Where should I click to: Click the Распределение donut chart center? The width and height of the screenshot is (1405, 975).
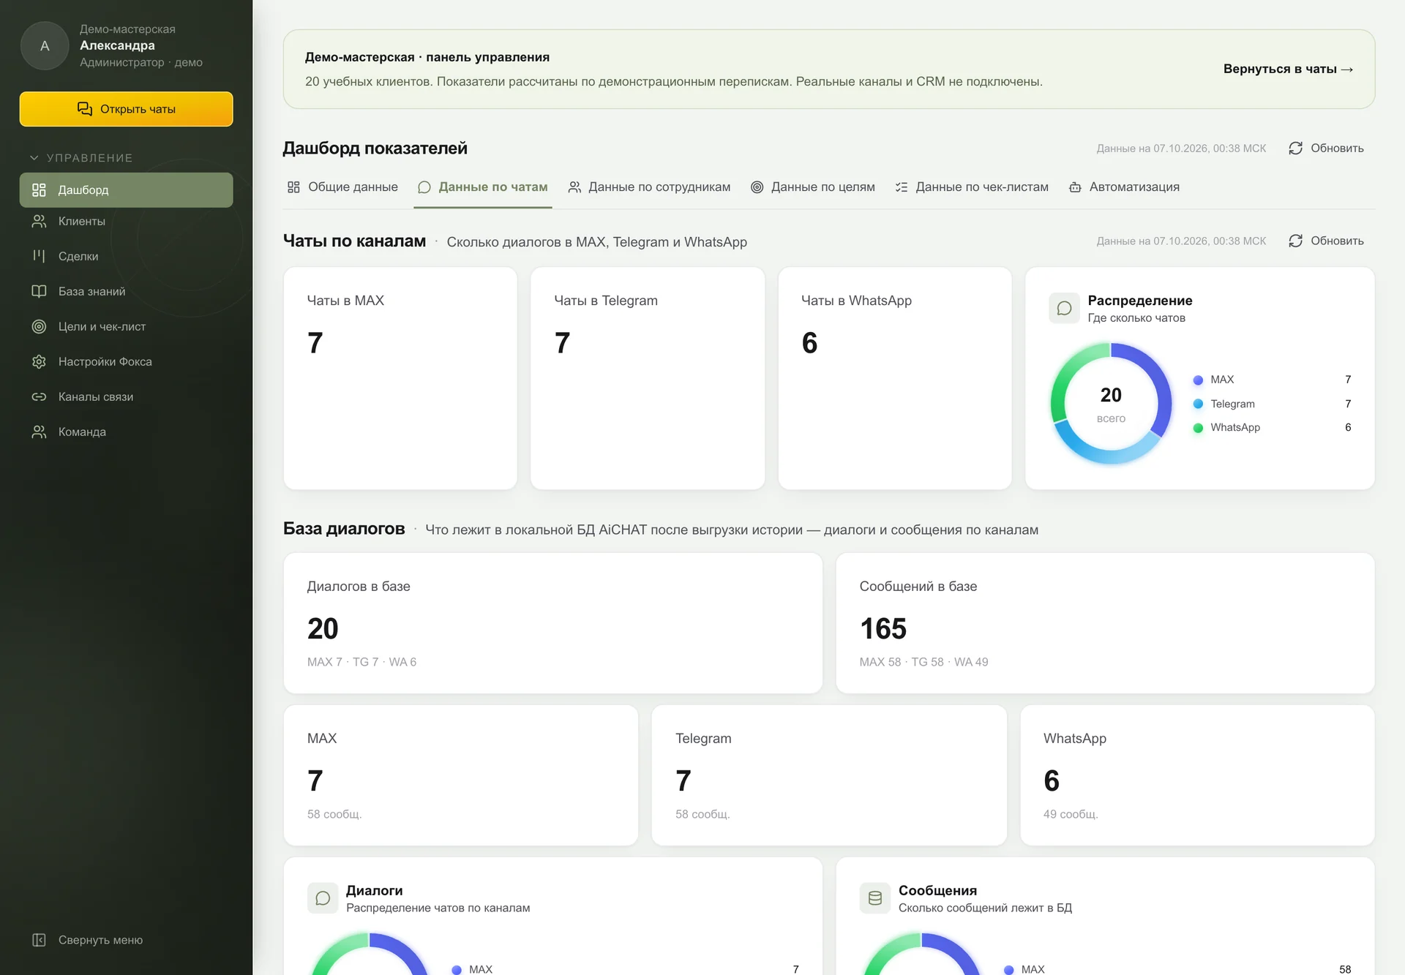tap(1111, 403)
